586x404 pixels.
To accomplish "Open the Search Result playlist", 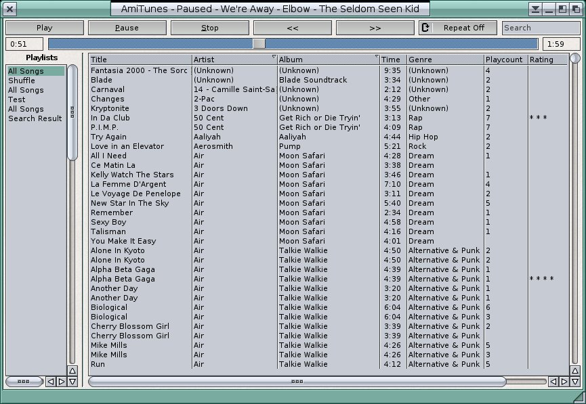I will click(x=35, y=118).
